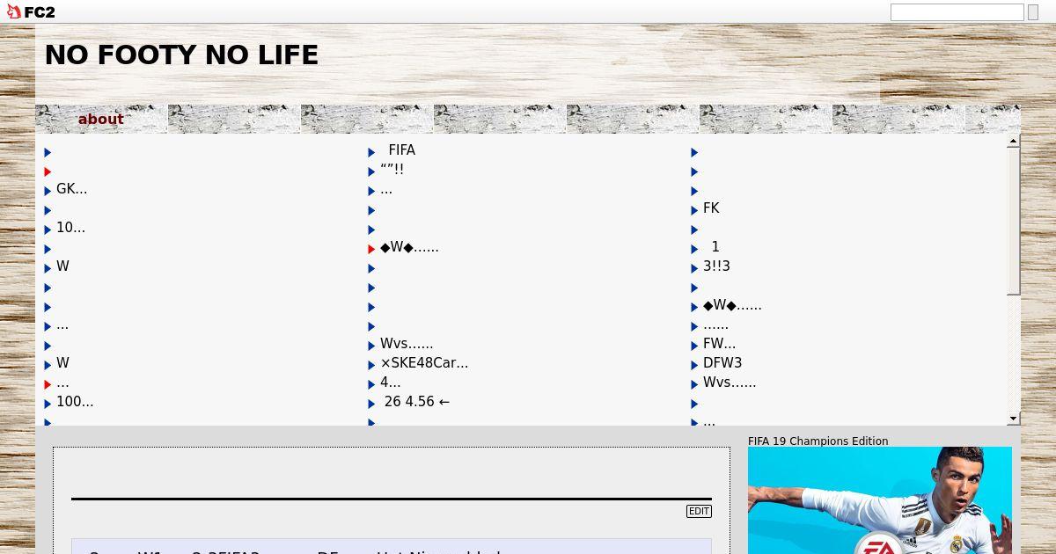The width and height of the screenshot is (1056, 554).
Task: Open the 10... entry
Action: pyautogui.click(x=70, y=228)
